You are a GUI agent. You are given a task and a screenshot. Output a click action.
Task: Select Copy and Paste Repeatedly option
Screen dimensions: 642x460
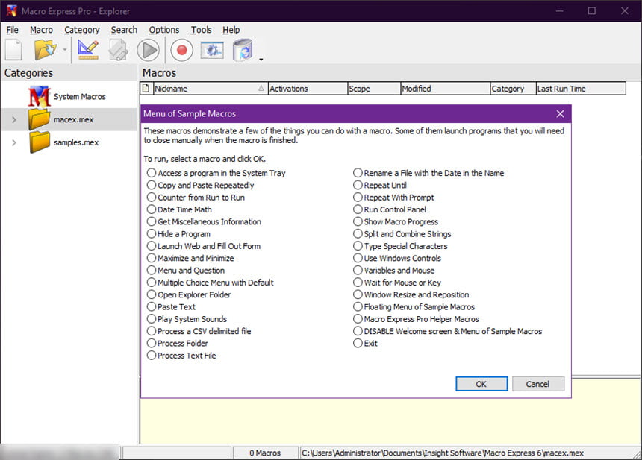(x=201, y=185)
